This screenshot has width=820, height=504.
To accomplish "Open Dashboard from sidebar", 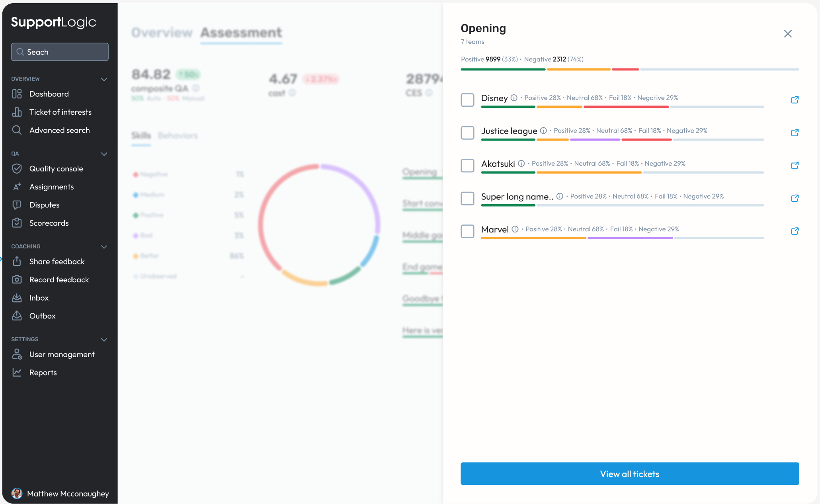I will coord(49,94).
